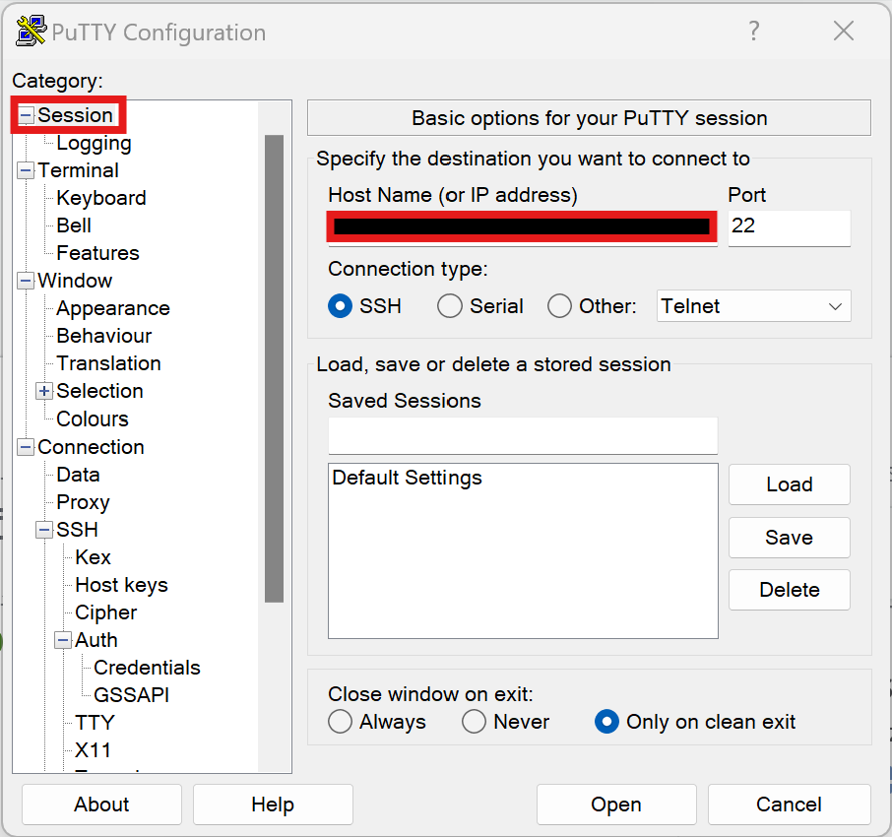The width and height of the screenshot is (892, 837).
Task: Collapse the Auth tree node
Action: click(x=63, y=640)
